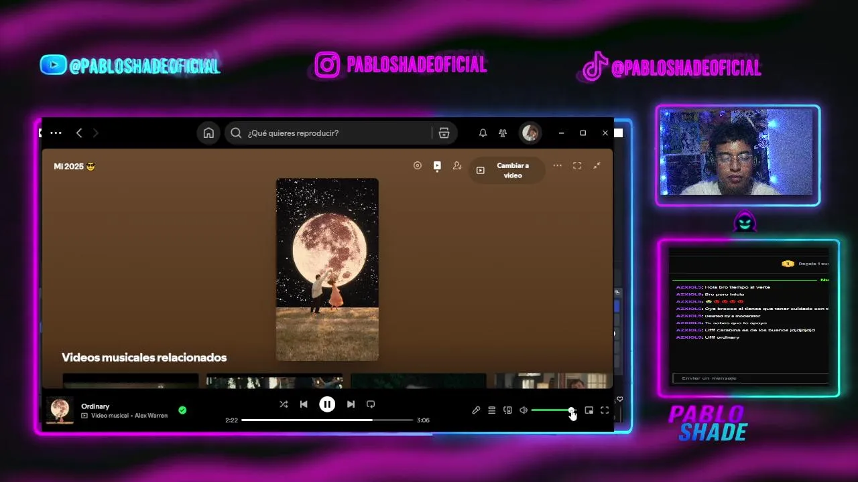Click the webcam feed of the streamer

(x=736, y=153)
